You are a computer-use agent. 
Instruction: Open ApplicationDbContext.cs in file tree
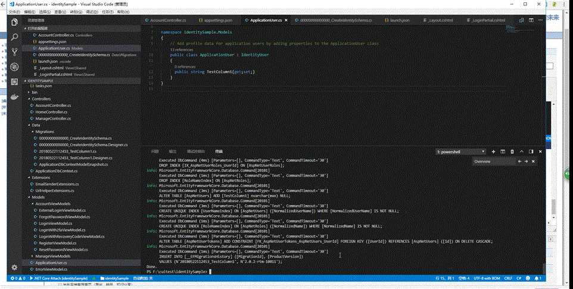pos(56,171)
